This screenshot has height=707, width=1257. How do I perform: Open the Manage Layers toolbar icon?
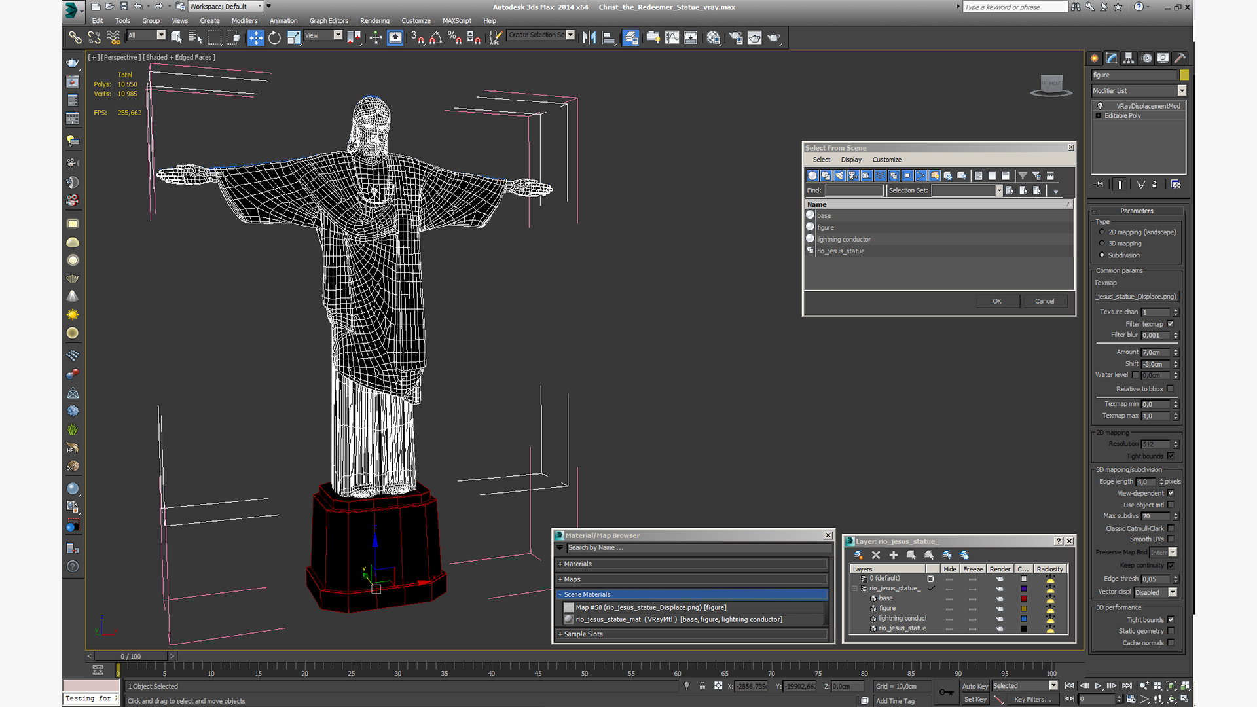tap(631, 37)
